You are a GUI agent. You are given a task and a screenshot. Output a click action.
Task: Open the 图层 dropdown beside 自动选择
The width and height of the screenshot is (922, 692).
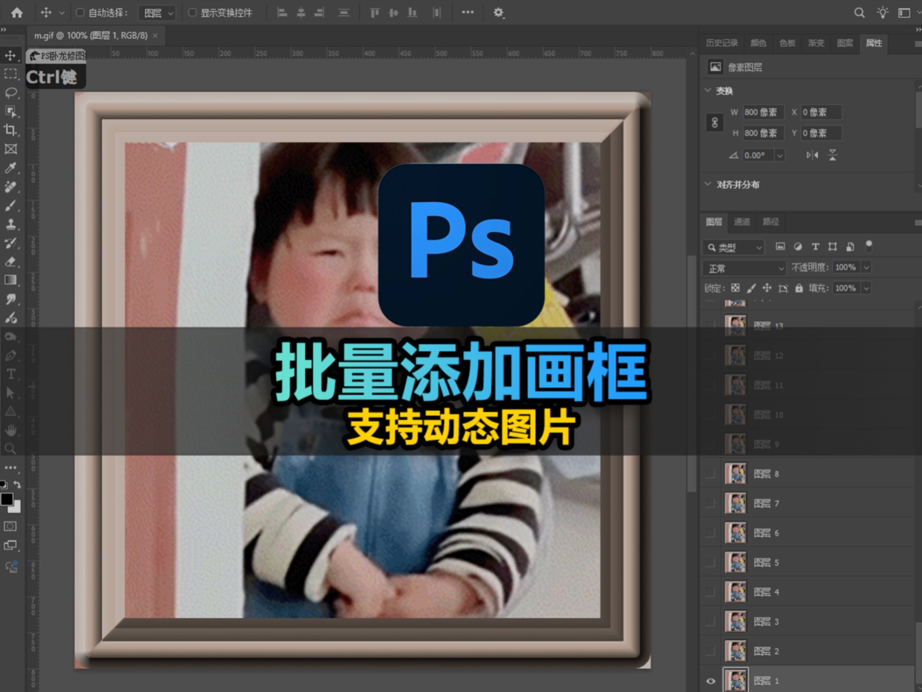coord(157,12)
